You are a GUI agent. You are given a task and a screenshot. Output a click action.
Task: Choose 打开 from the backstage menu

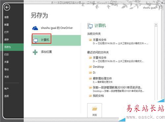click(7, 32)
